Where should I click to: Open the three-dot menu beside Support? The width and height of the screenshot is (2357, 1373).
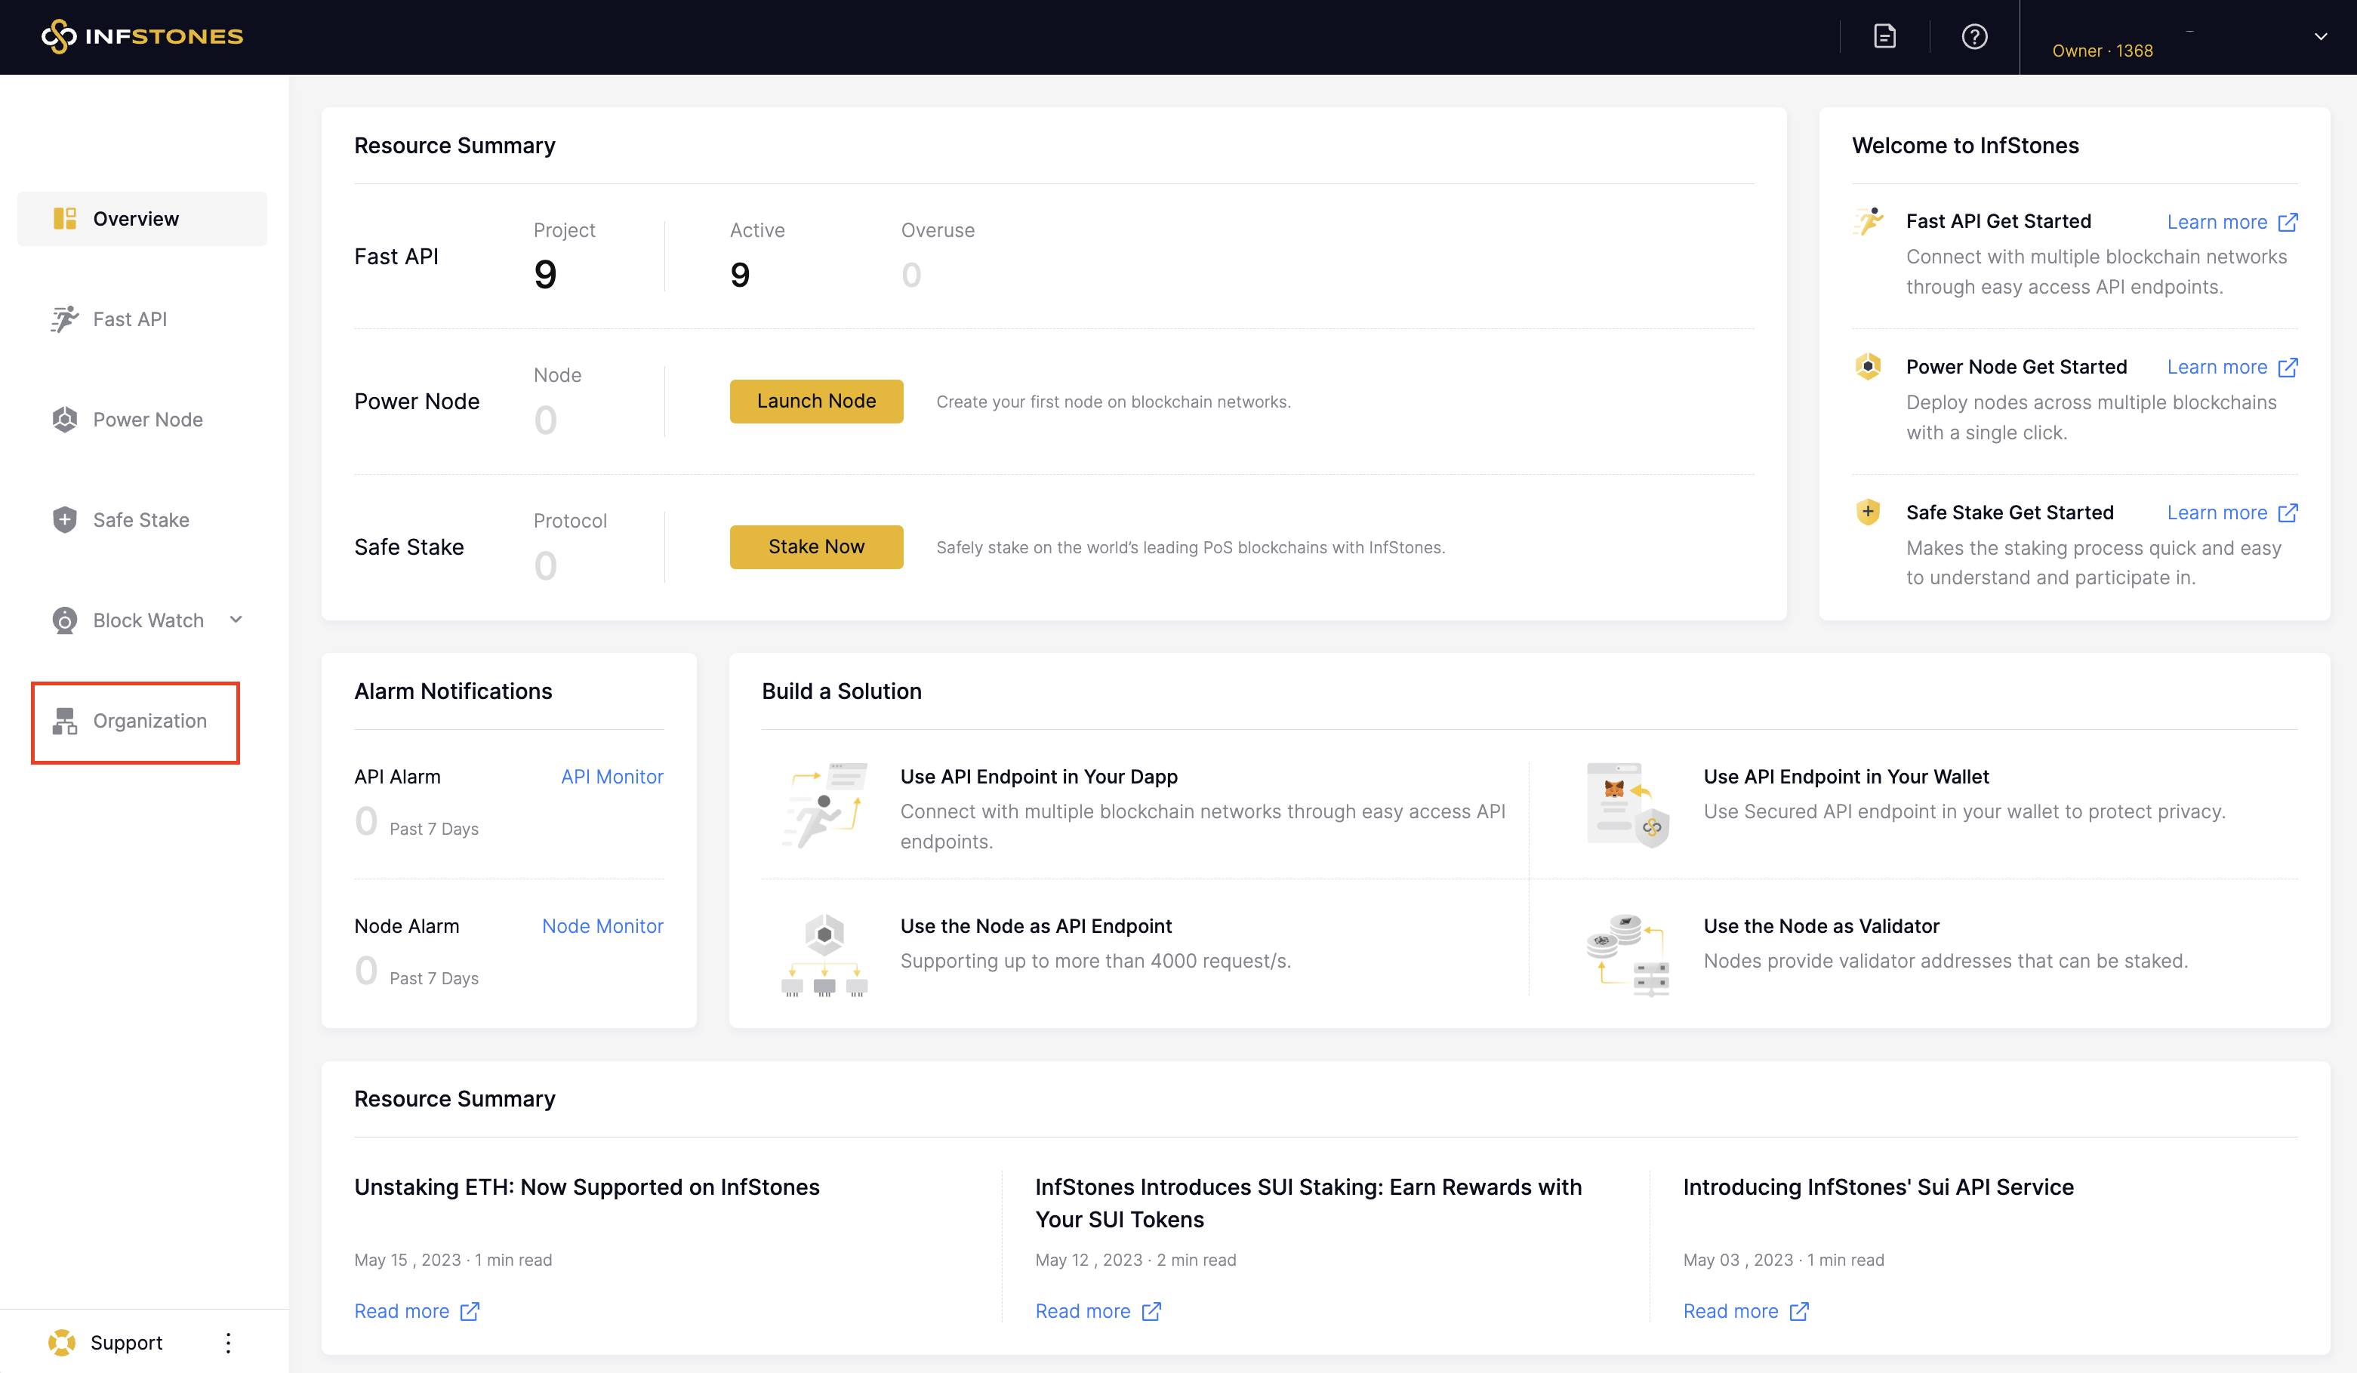point(228,1342)
